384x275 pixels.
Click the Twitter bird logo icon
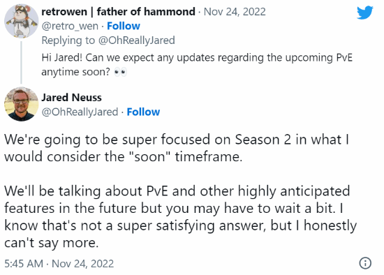[x=364, y=13]
